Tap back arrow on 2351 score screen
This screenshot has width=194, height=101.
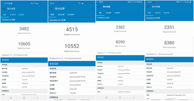[x=148, y=6]
